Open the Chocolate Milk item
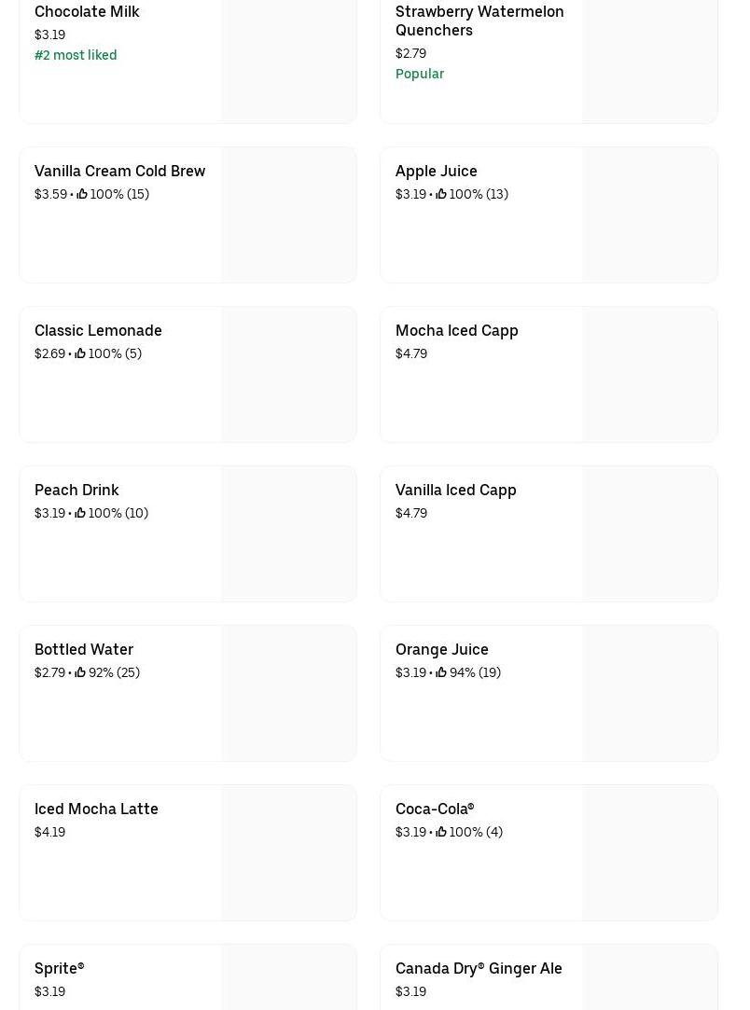 (x=87, y=11)
